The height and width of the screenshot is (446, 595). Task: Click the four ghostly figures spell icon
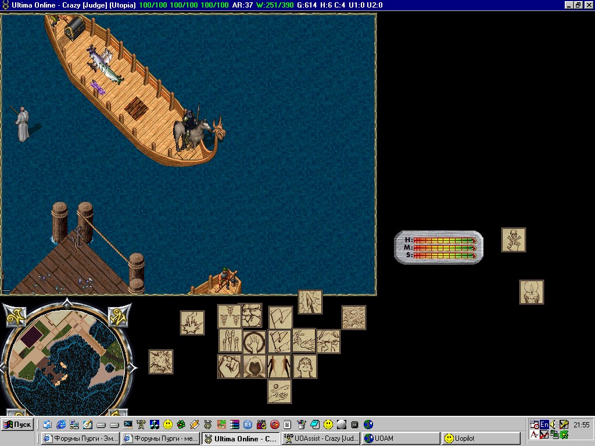pyautogui.click(x=230, y=341)
